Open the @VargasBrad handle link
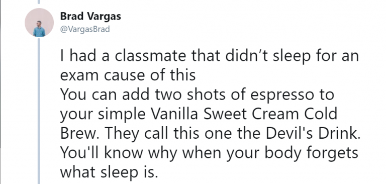386x184 pixels. [85, 29]
